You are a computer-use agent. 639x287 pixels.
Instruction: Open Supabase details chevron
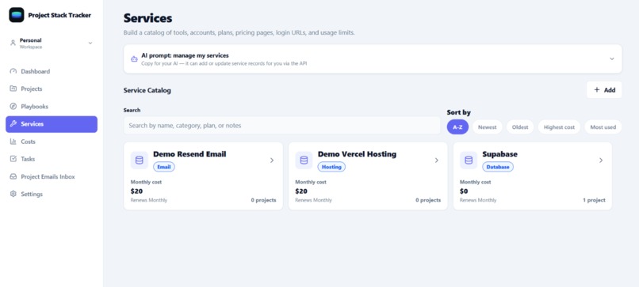(x=601, y=160)
